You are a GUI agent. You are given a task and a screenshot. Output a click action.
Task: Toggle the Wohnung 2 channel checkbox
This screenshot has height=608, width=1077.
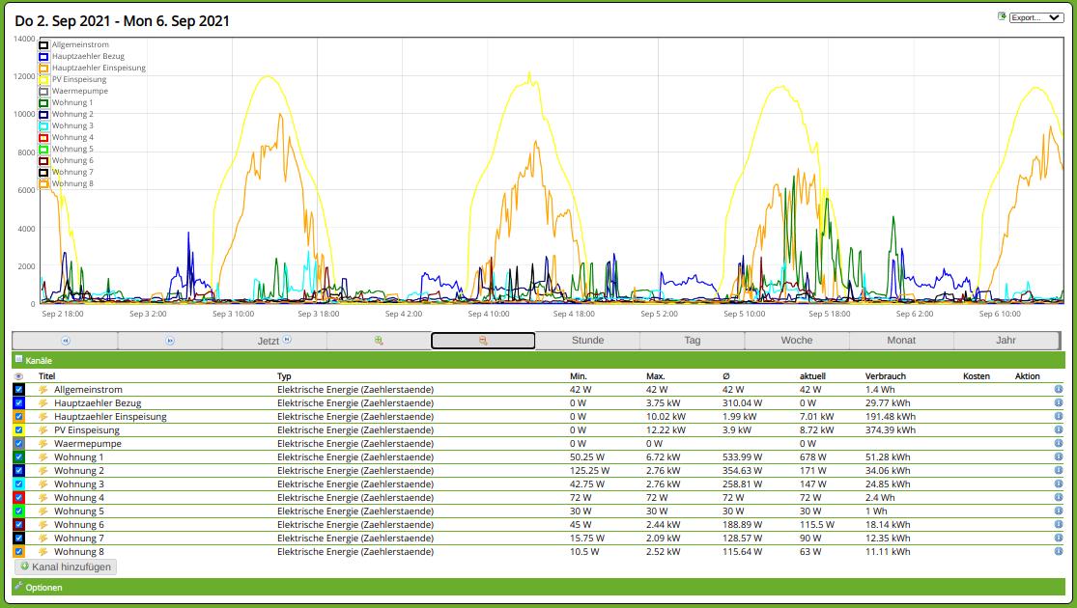(x=18, y=470)
